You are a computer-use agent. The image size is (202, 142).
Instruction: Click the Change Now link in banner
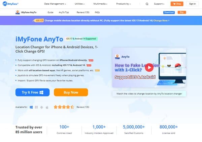(x=161, y=20)
